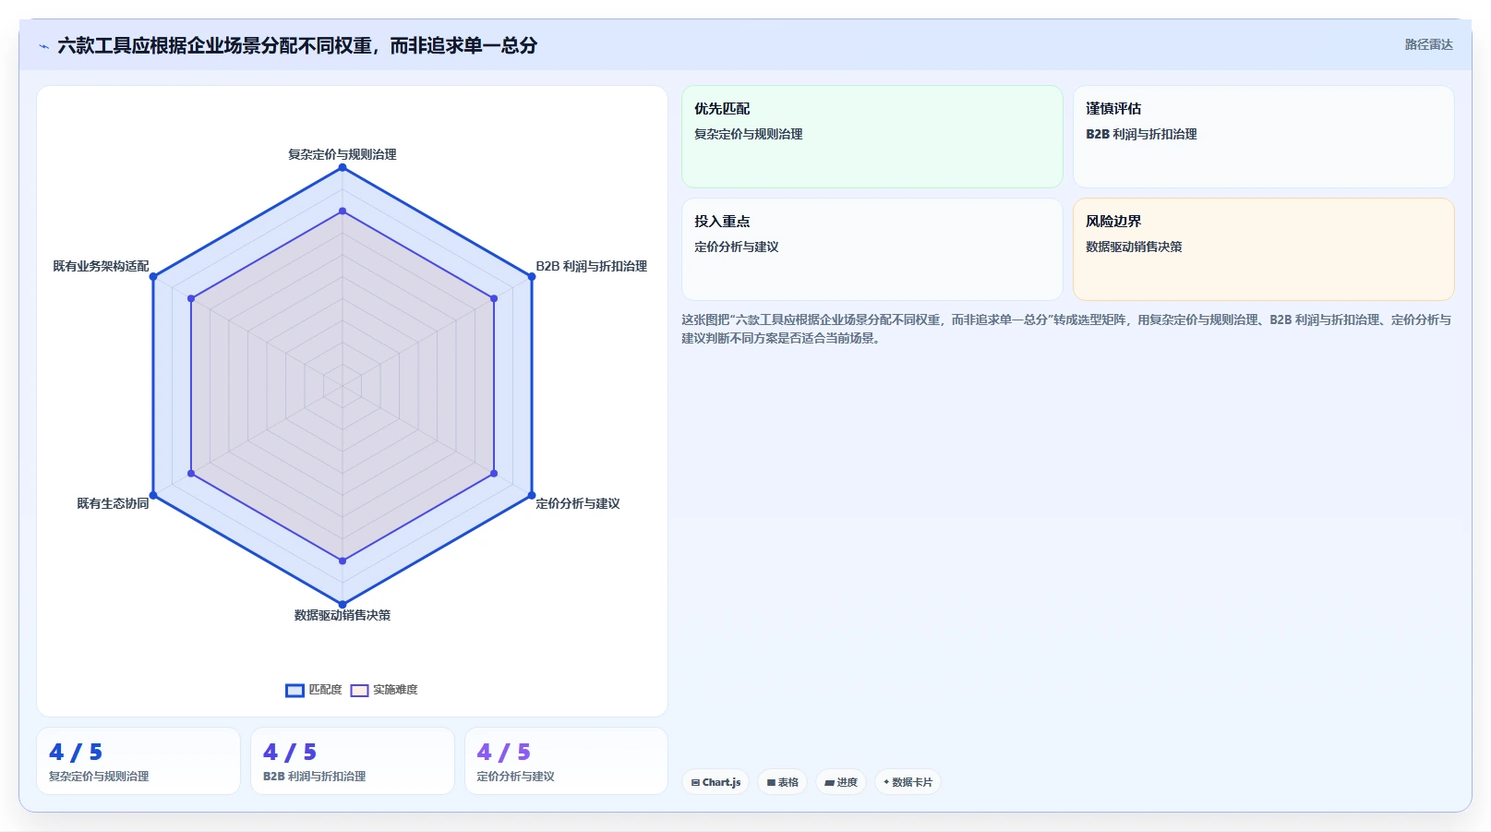The height and width of the screenshot is (832, 1491).
Task: Open the 谨慎评估 card
Action: pos(1263,137)
